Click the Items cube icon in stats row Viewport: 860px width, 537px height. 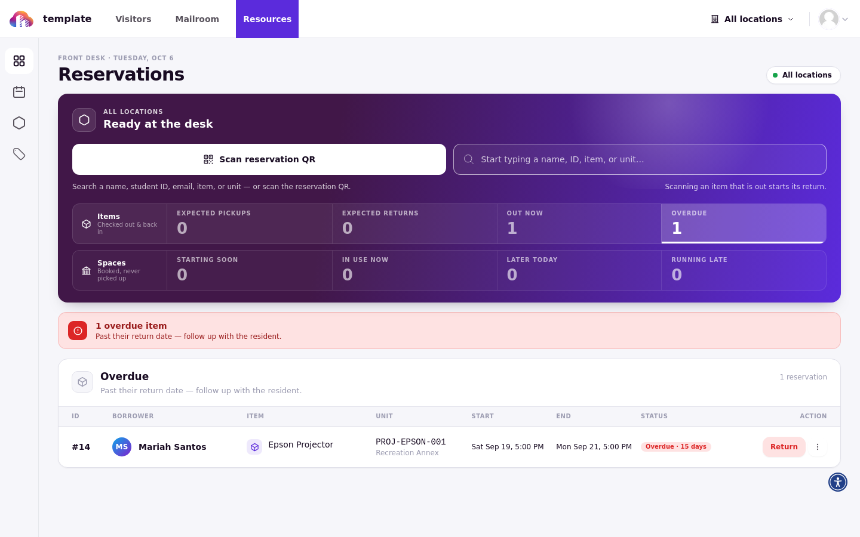tap(86, 224)
